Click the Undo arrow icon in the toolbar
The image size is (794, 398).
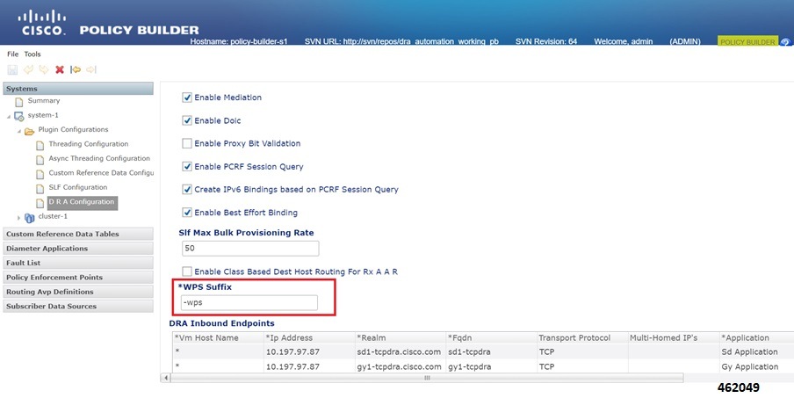click(x=28, y=69)
